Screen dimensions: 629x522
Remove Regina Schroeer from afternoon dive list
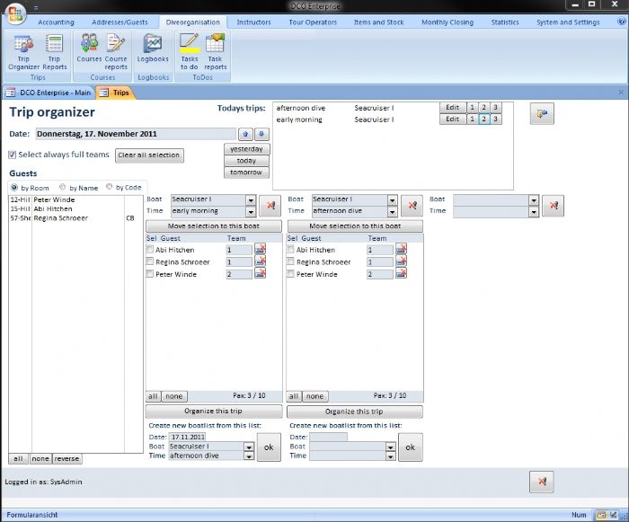(401, 261)
